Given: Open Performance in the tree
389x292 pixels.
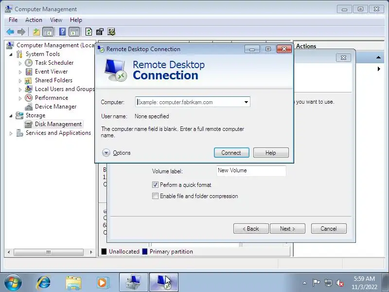Looking at the screenshot, I should click(52, 98).
